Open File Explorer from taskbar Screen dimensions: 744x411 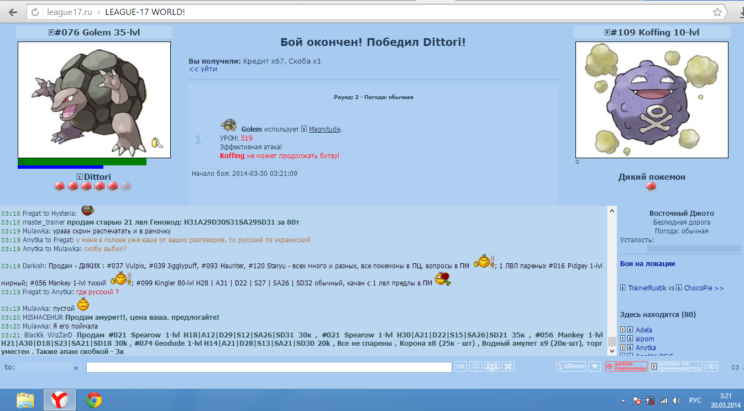click(25, 400)
